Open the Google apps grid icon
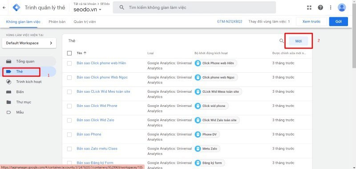 coord(309,8)
